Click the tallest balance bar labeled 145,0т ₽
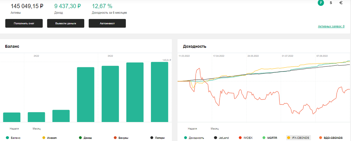The width and height of the screenshot is (351, 141). [159, 92]
